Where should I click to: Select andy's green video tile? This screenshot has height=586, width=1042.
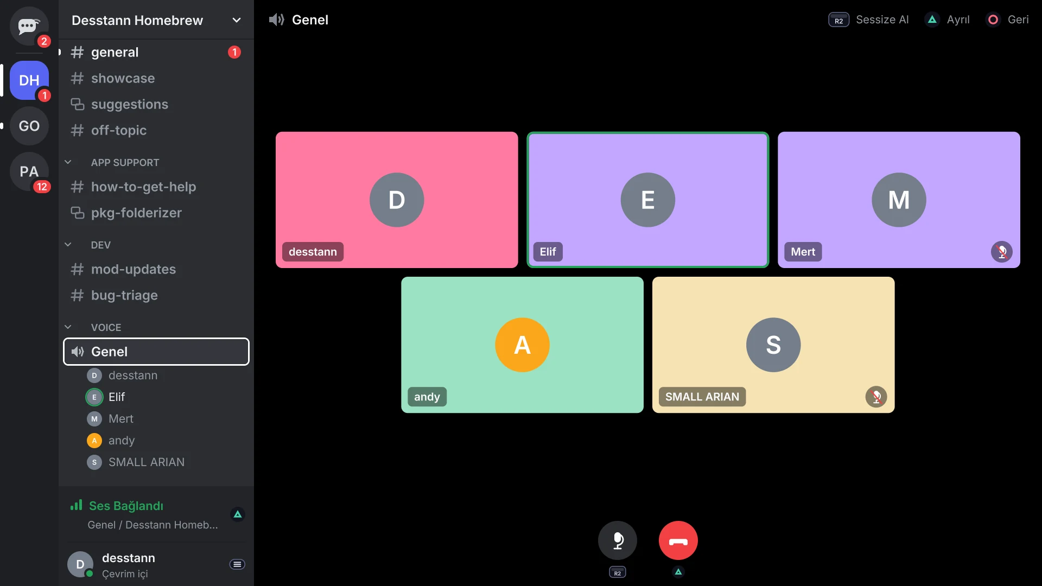(522, 345)
